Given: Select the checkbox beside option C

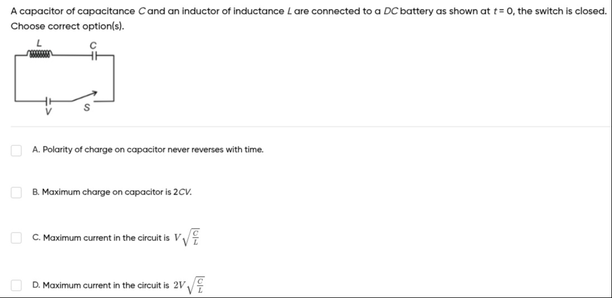Looking at the screenshot, I should (17, 238).
